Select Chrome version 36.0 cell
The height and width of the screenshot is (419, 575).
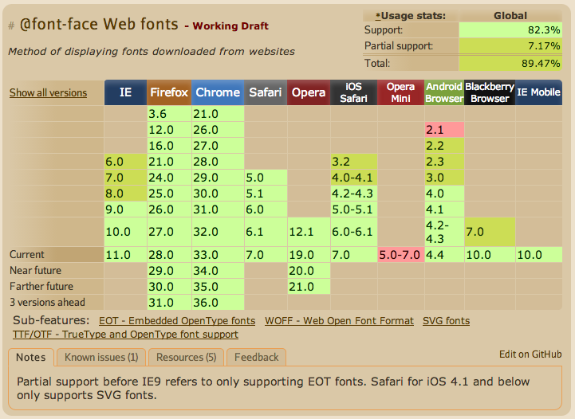pos(218,303)
